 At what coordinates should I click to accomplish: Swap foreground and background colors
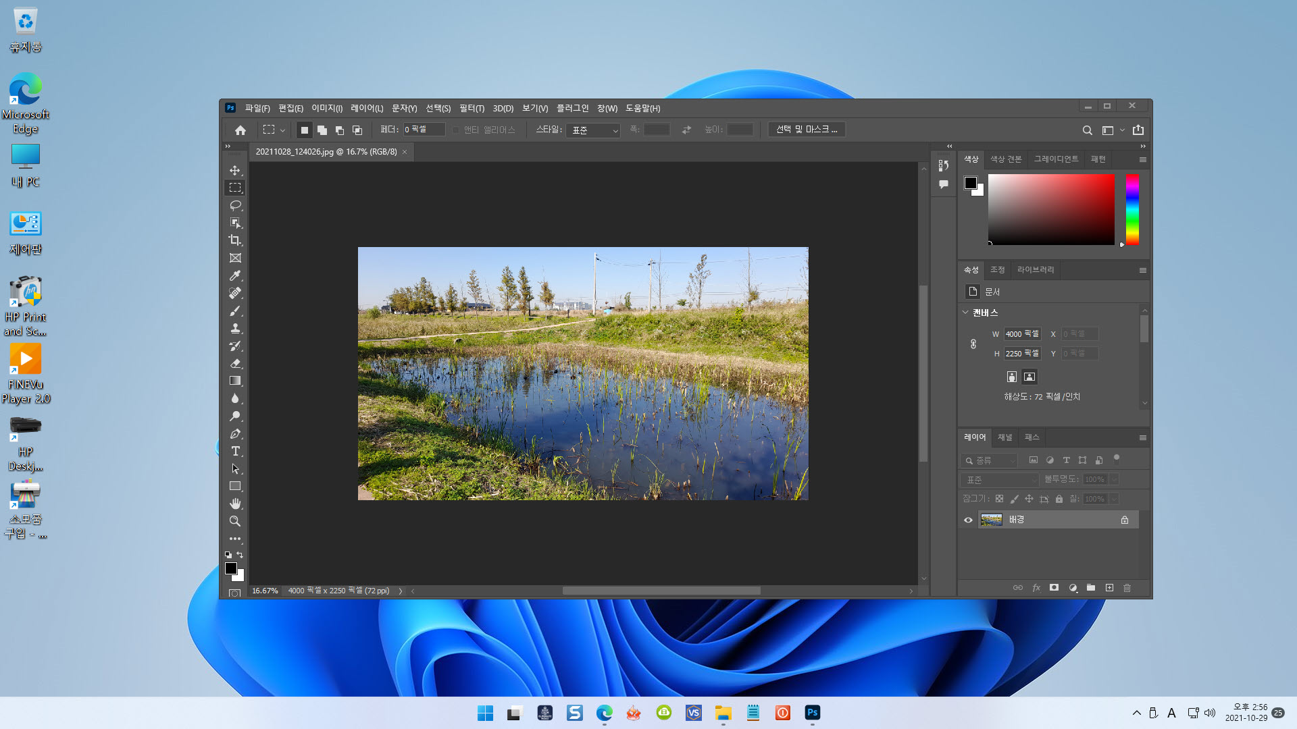pyautogui.click(x=240, y=555)
